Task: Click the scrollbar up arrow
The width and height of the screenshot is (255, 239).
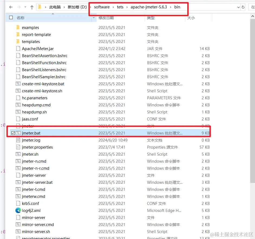Action: tap(252, 16)
